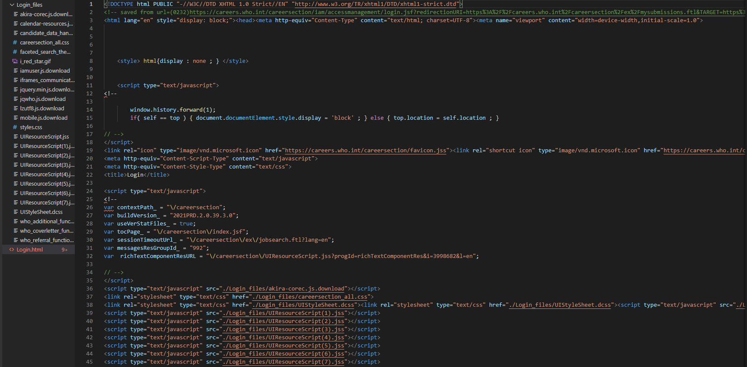Select line number 8 in the gutter
Screen dimensions: 747x367
pyautogui.click(x=91, y=61)
